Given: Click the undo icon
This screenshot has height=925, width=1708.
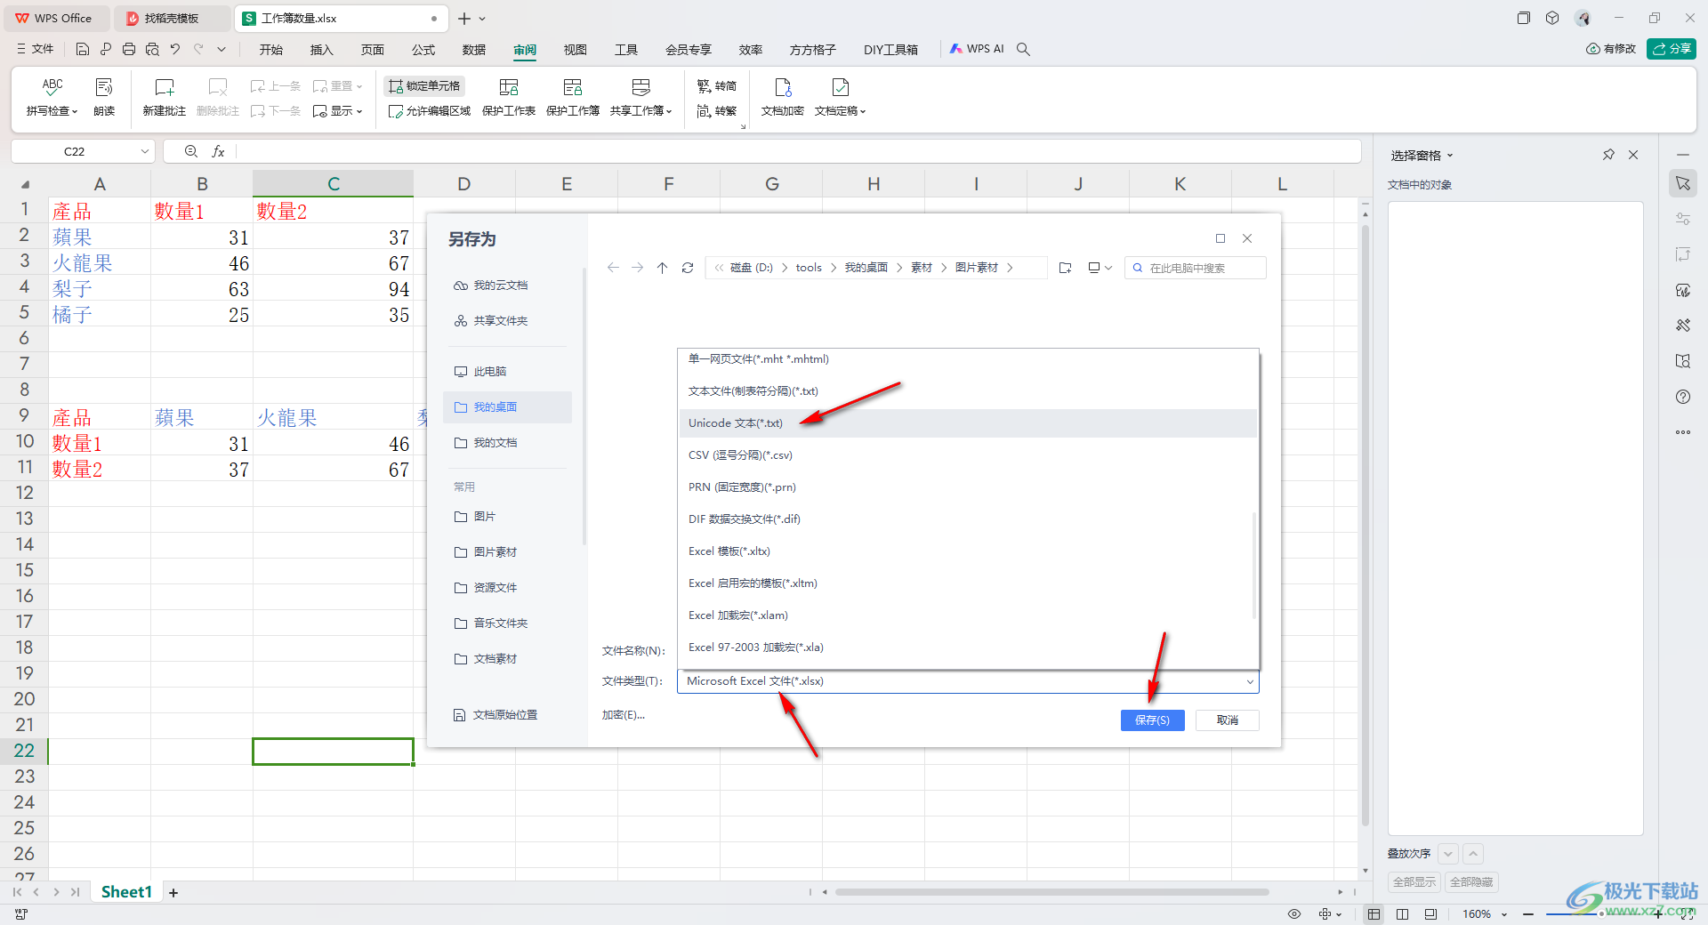Looking at the screenshot, I should [175, 49].
